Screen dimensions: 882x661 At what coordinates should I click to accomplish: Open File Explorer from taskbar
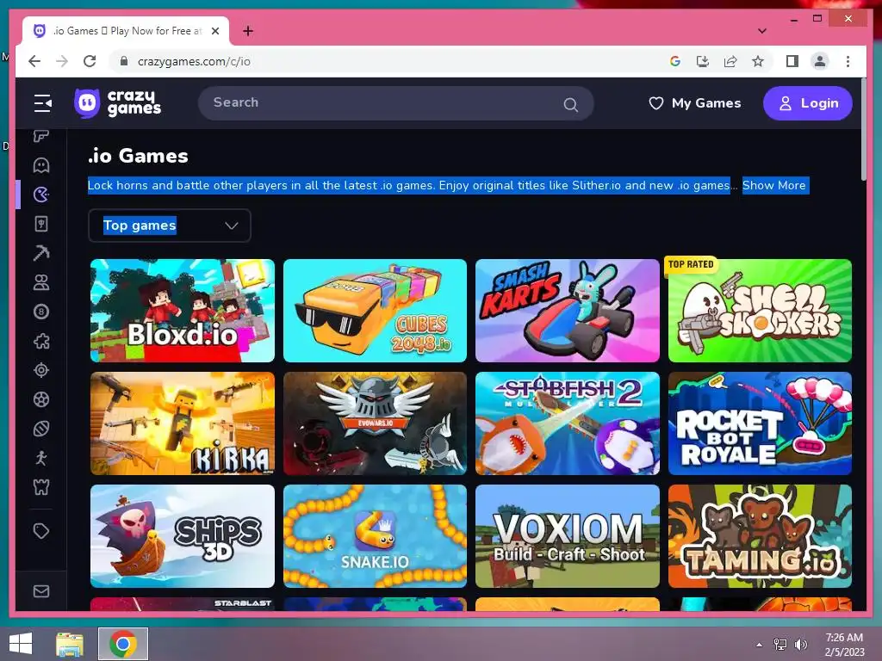[70, 644]
